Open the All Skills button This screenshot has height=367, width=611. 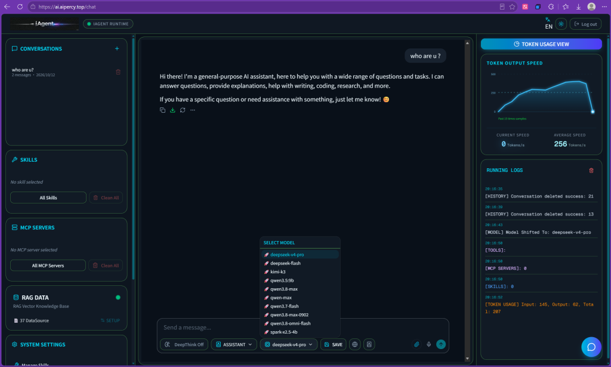click(x=48, y=198)
